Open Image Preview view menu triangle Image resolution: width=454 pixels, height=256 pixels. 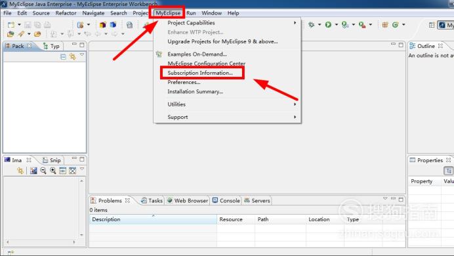82,169
